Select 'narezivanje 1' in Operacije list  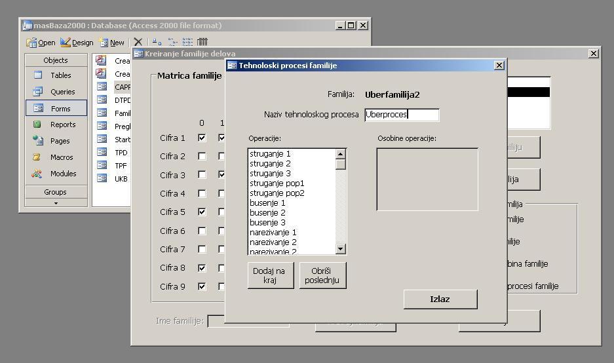(292, 232)
